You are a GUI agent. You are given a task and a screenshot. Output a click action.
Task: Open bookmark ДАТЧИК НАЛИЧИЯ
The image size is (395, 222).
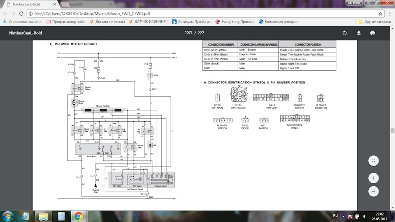click(x=148, y=22)
